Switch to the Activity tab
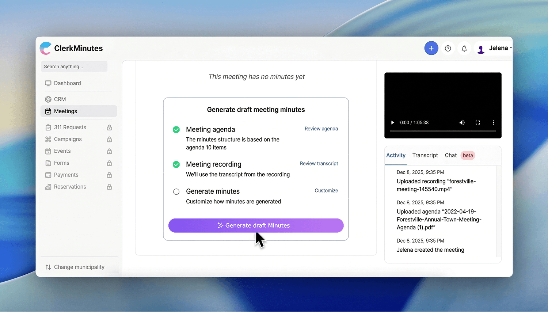This screenshot has width=548, height=312. click(x=396, y=155)
